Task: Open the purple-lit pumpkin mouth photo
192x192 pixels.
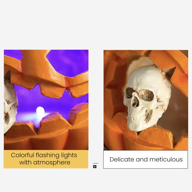Action: [46, 100]
